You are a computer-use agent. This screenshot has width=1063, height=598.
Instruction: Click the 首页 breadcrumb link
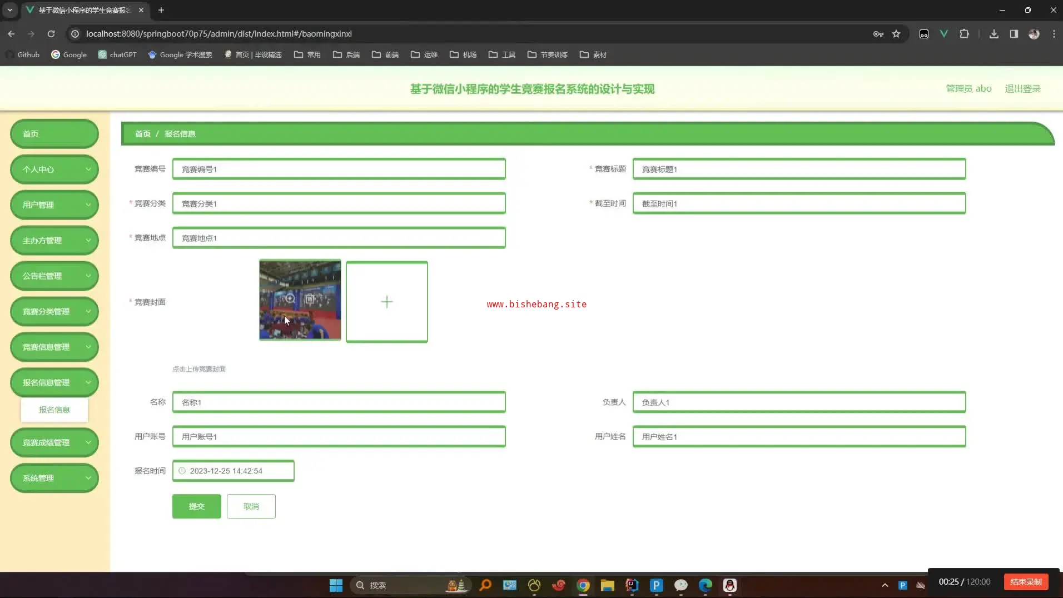(x=143, y=134)
